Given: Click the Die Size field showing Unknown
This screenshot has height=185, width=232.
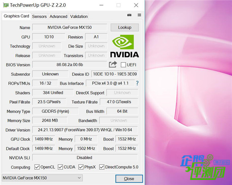Looking at the screenshot, I should click(96, 46).
